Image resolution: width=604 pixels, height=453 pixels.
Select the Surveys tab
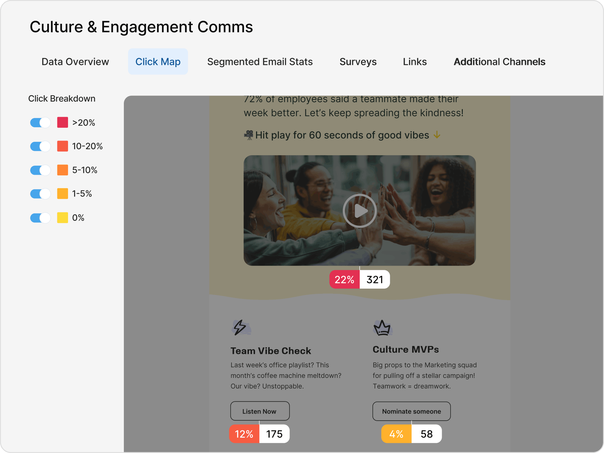click(358, 61)
